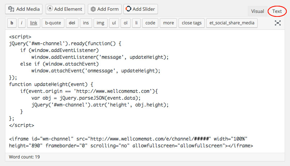This screenshot has height=166, width=290.
Task: Insert ordered list with ol button
Action: pos(126,23)
